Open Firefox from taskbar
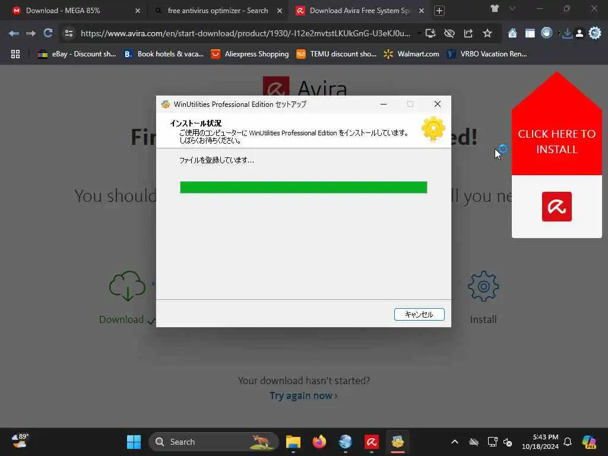The height and width of the screenshot is (456, 608). (319, 442)
